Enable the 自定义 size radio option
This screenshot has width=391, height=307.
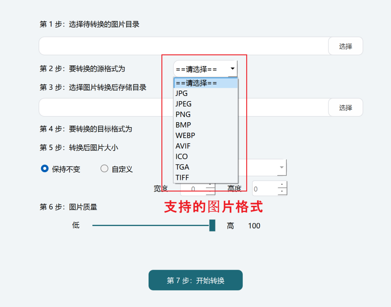pyautogui.click(x=104, y=169)
